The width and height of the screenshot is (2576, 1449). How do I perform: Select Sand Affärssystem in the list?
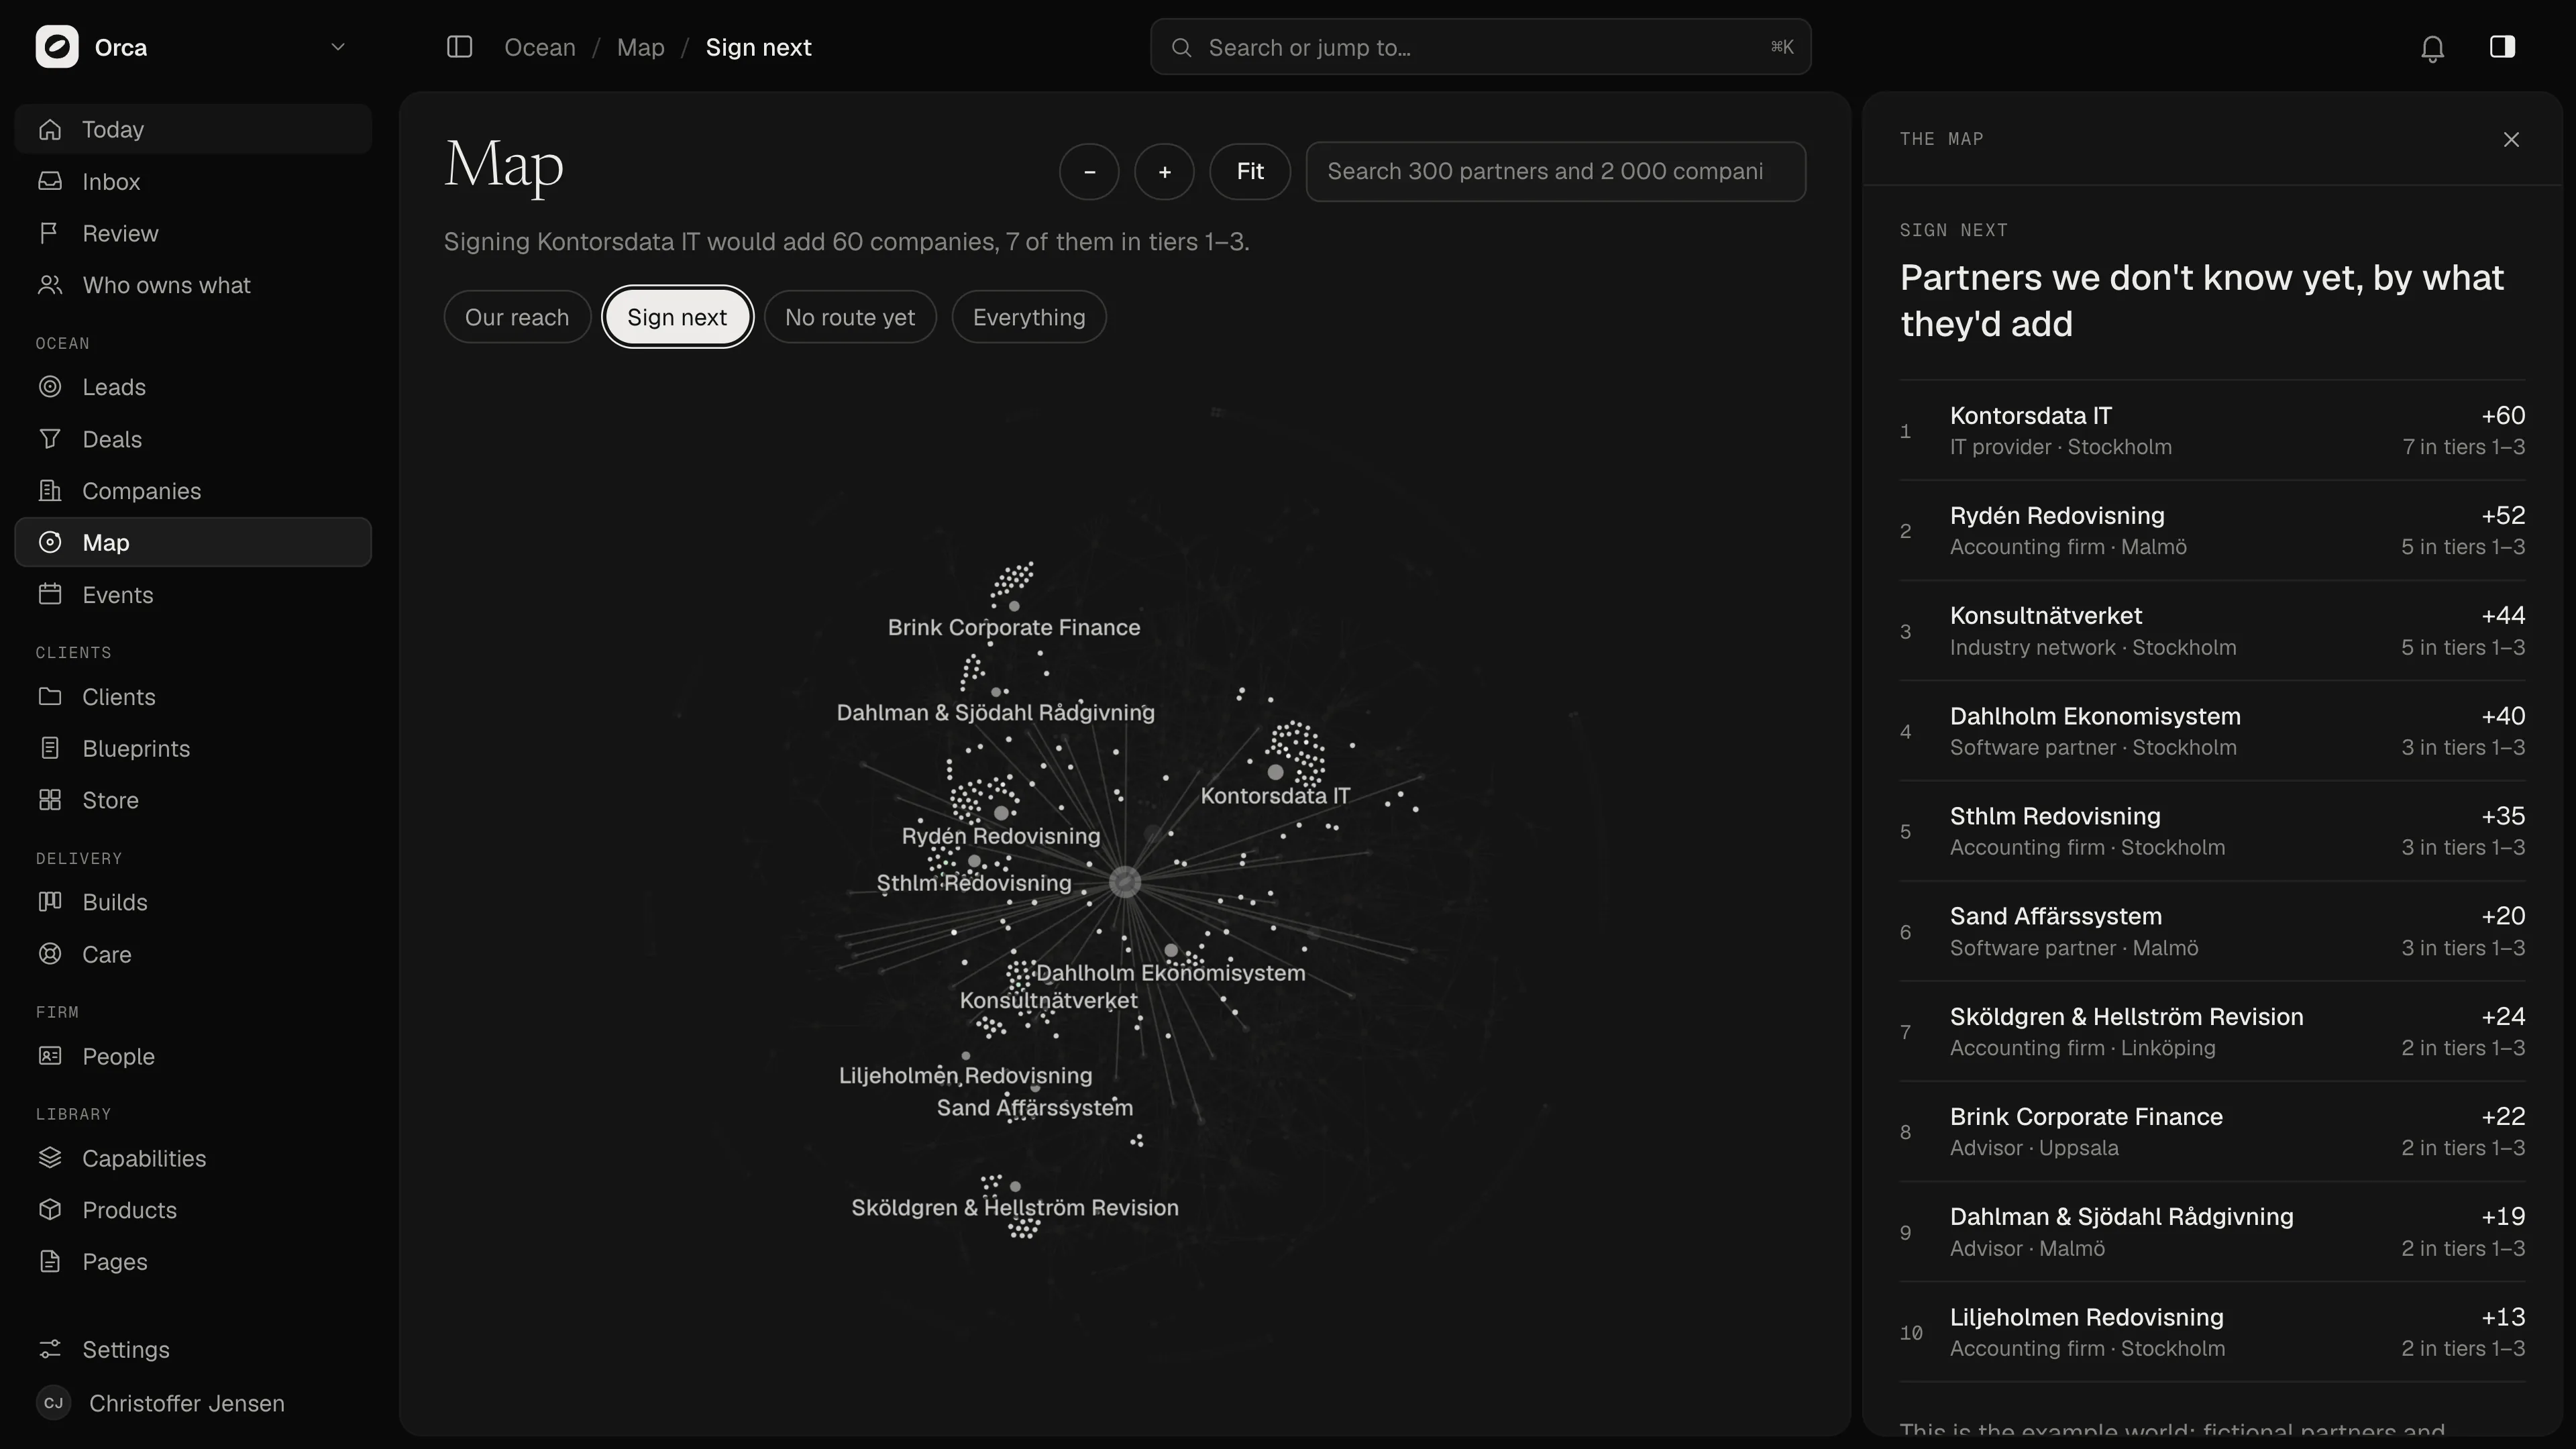click(2212, 931)
